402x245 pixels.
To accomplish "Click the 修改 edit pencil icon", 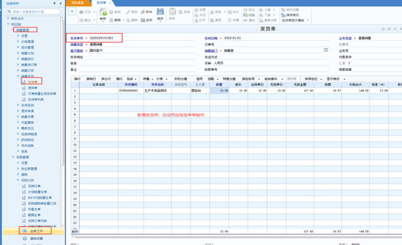I will 128,12.
